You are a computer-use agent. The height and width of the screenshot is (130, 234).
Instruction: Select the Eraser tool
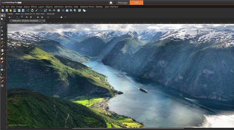point(2,54)
